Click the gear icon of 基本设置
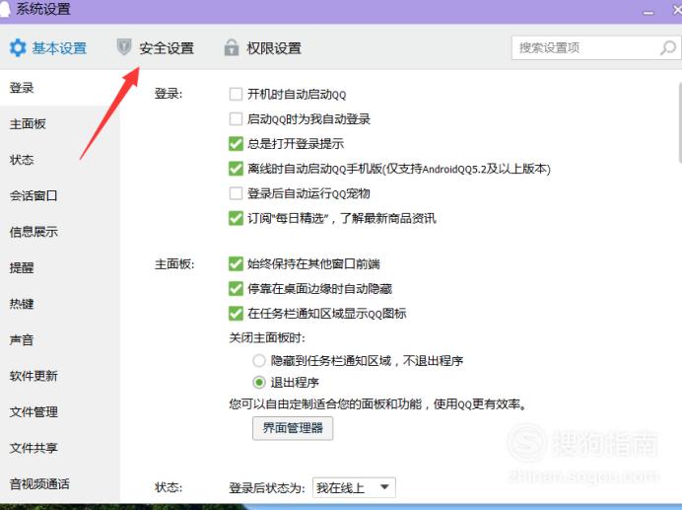 [x=18, y=47]
